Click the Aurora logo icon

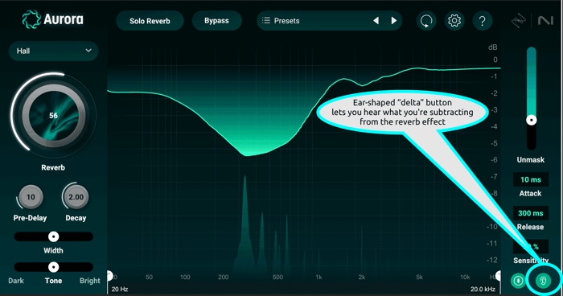click(x=31, y=19)
